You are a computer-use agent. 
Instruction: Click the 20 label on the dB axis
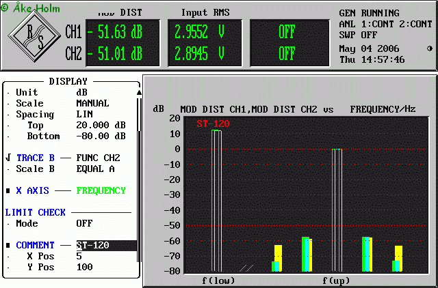pos(175,118)
